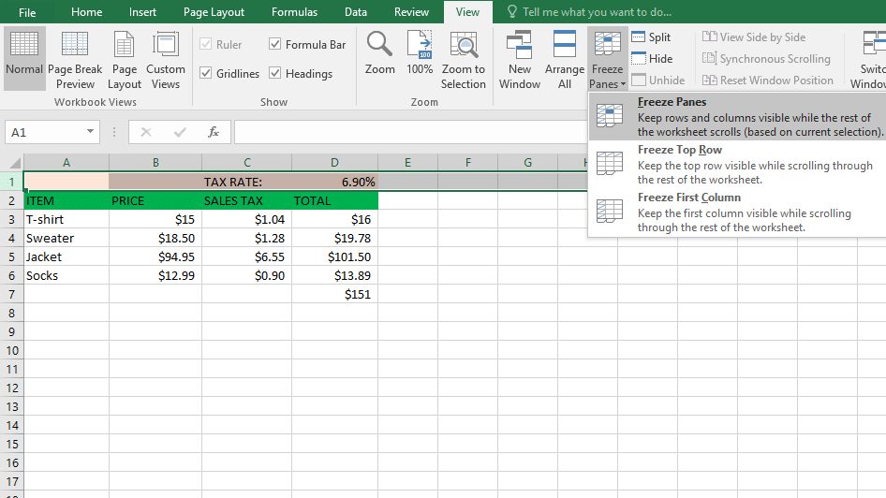Select Page Layout view icon
Screen dimensions: 886x498
[125, 58]
